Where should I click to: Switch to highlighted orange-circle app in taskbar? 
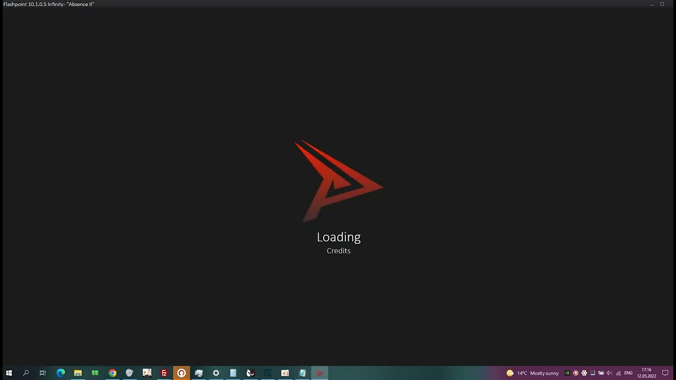point(181,373)
